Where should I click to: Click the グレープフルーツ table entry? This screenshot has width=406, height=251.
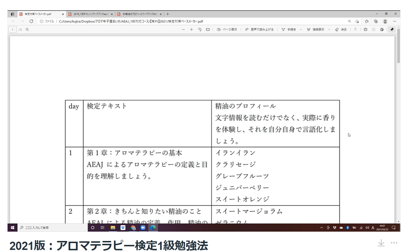click(x=242, y=176)
